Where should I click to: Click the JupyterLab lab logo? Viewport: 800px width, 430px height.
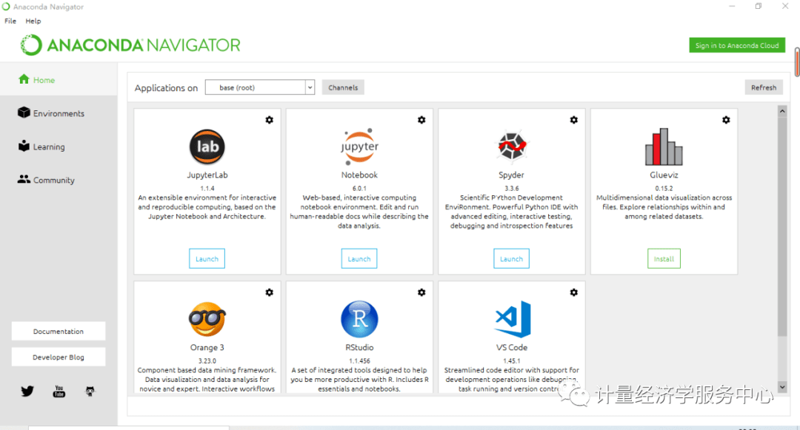coord(207,147)
